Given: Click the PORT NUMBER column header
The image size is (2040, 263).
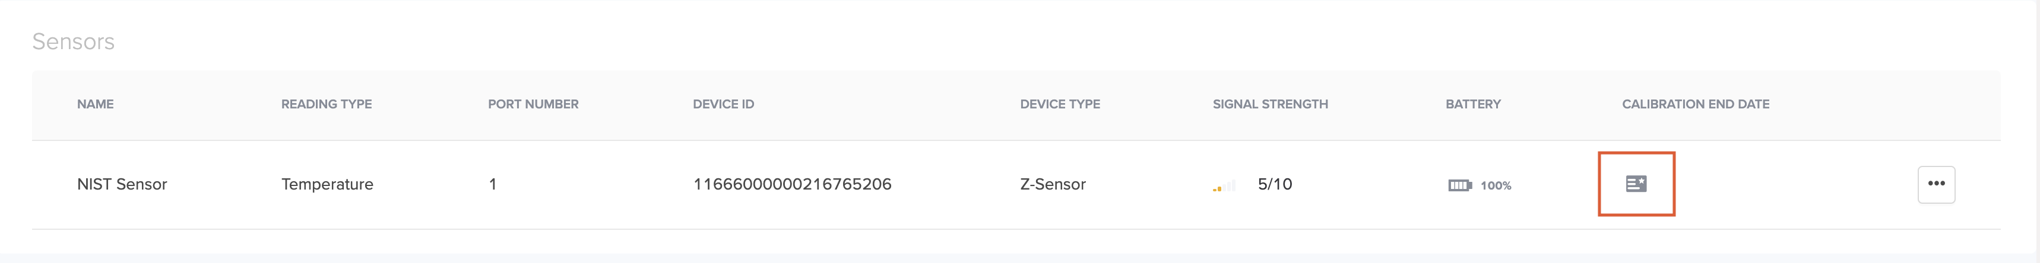Looking at the screenshot, I should pyautogui.click(x=533, y=104).
